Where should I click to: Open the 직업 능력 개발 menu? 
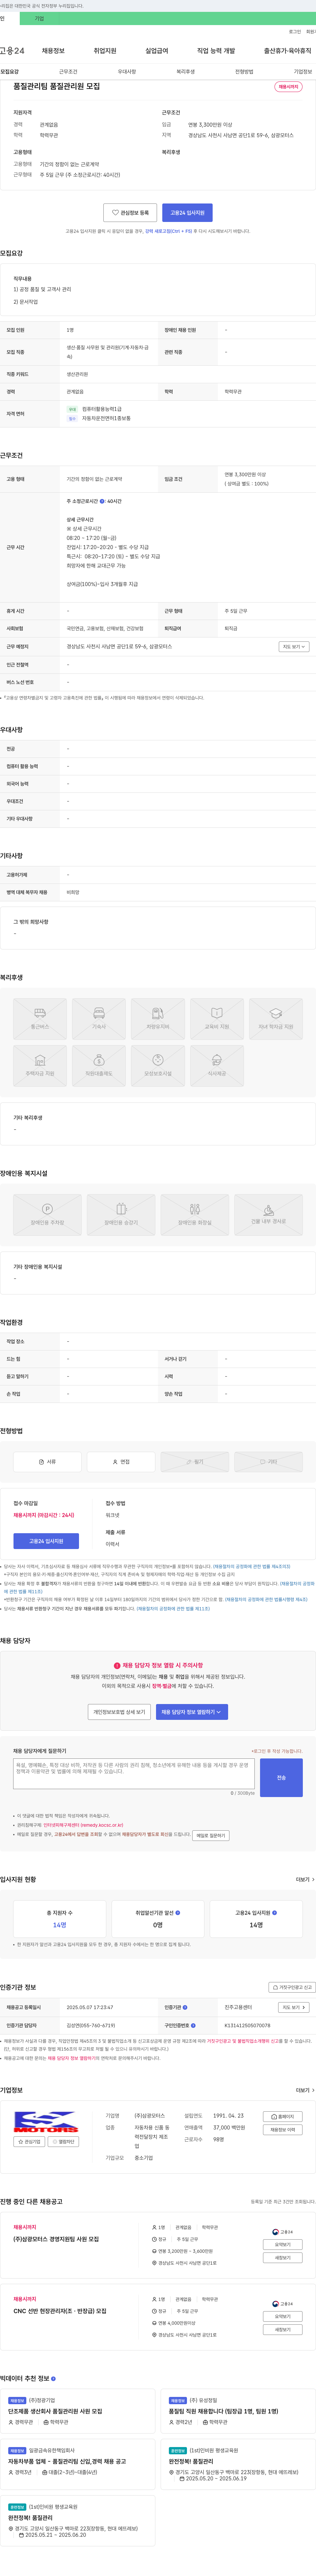(216, 51)
